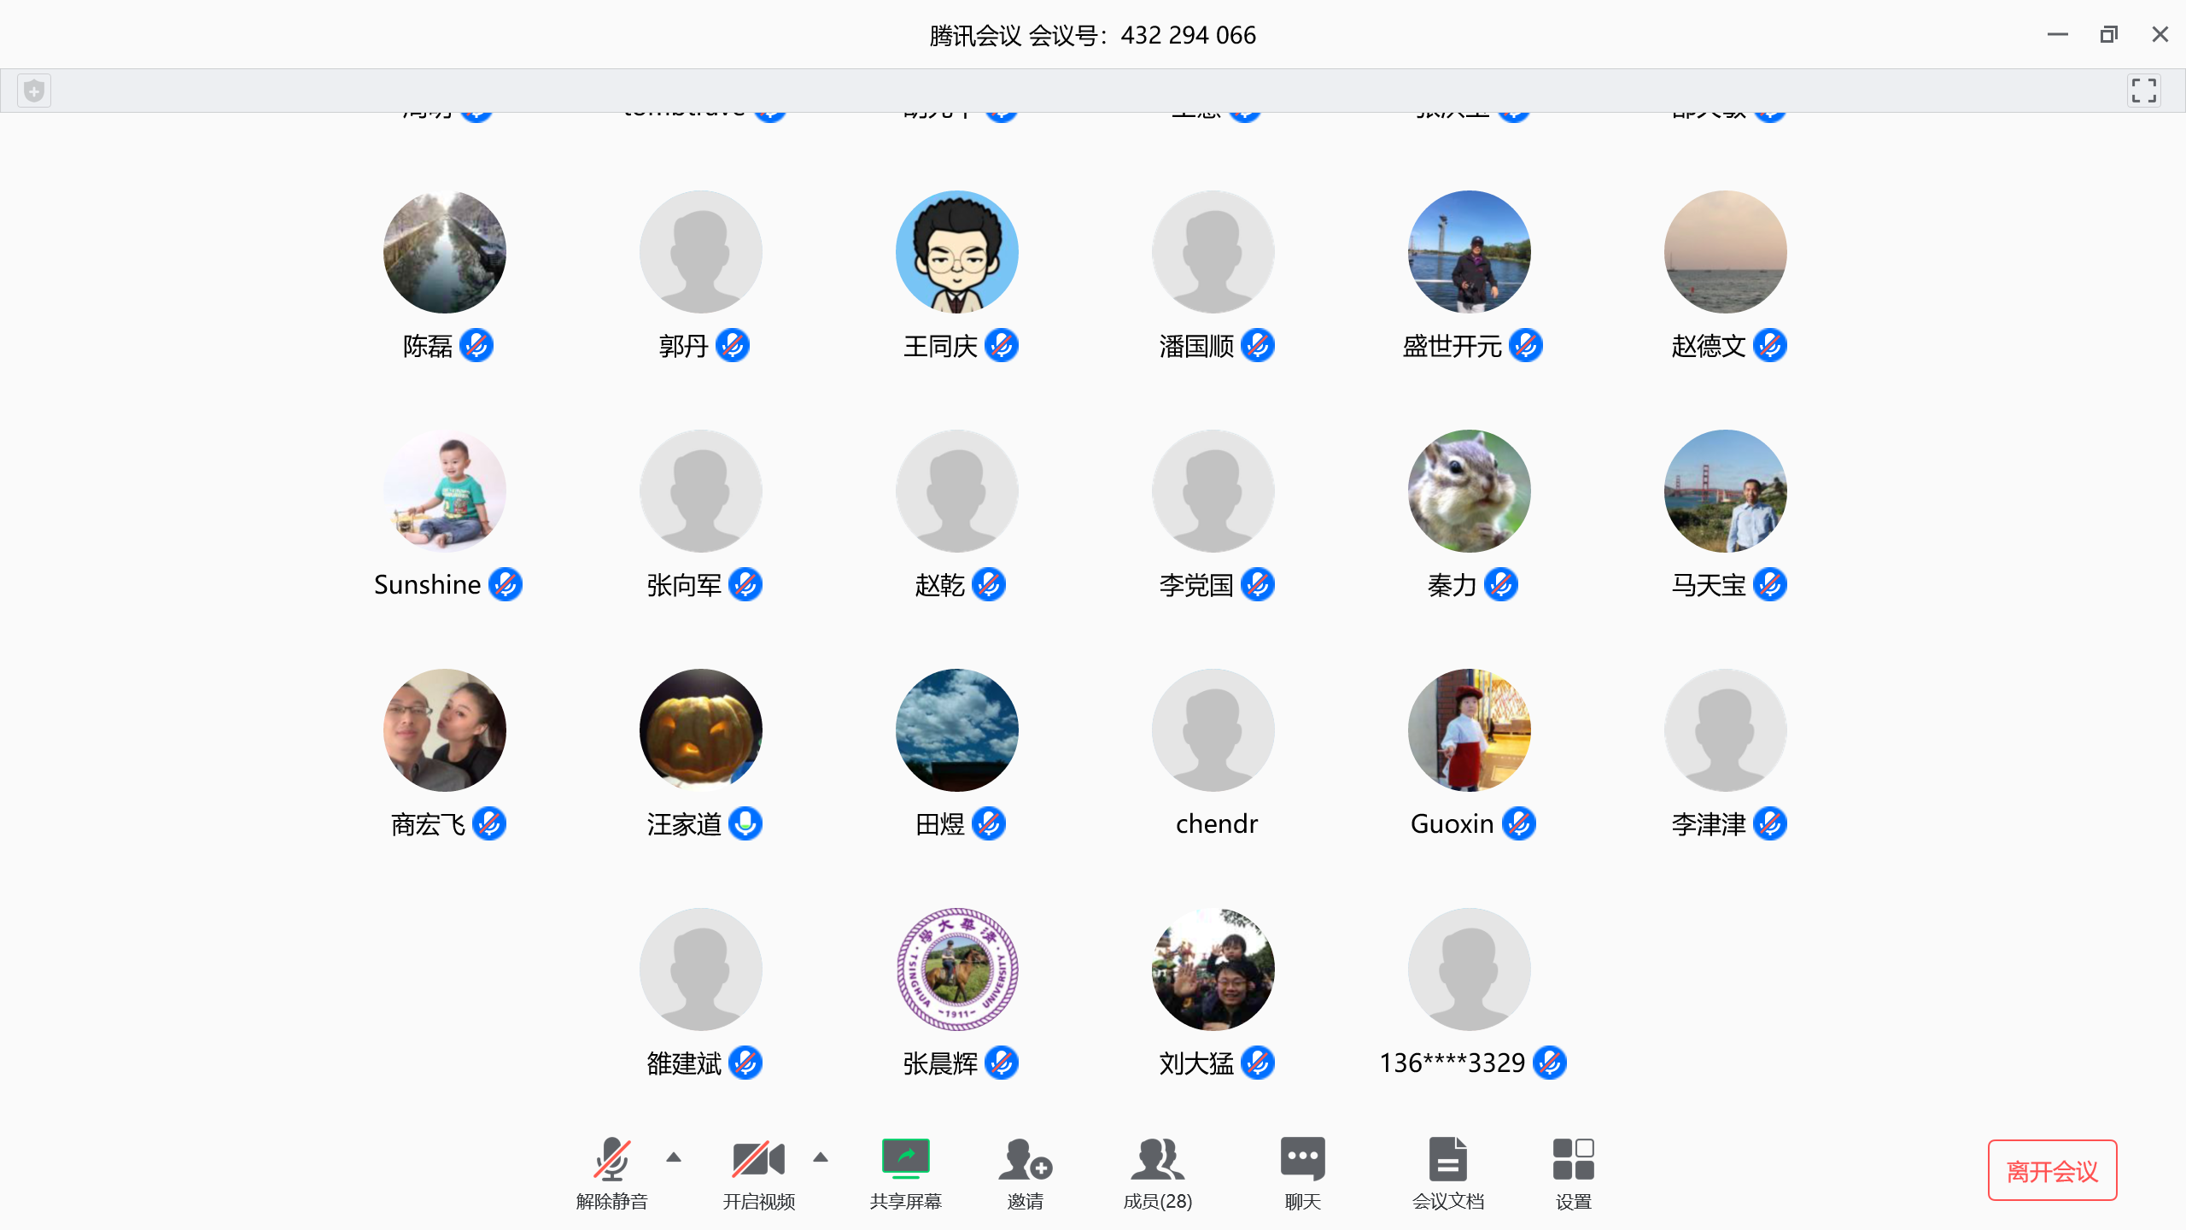Restore down the meeting window

(x=2108, y=34)
